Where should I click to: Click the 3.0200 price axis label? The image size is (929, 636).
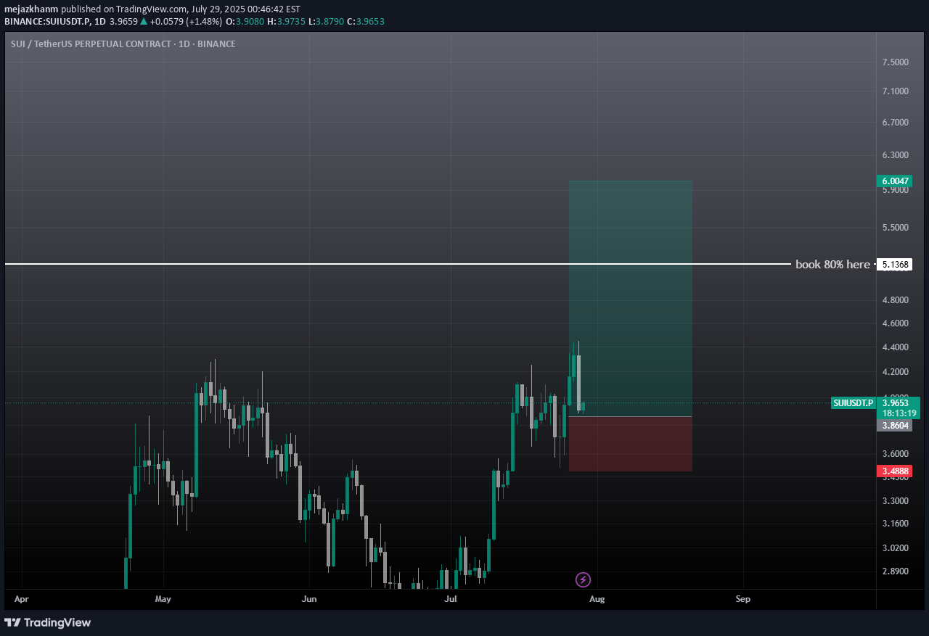coord(895,548)
